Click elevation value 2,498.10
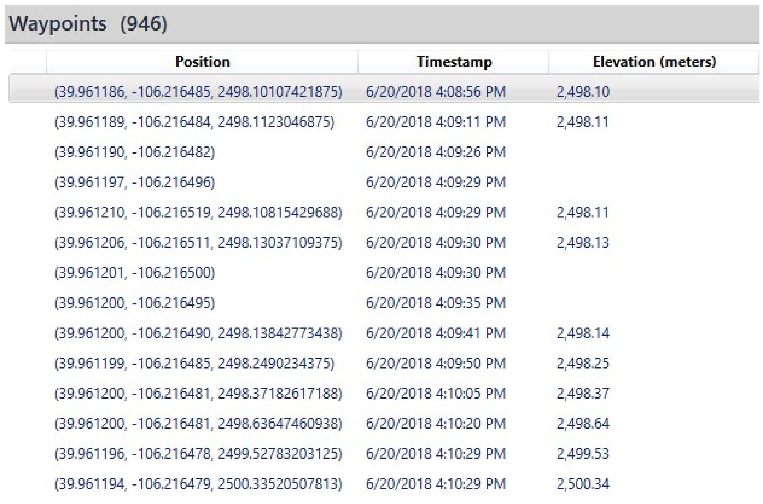The image size is (763, 504). 583,92
